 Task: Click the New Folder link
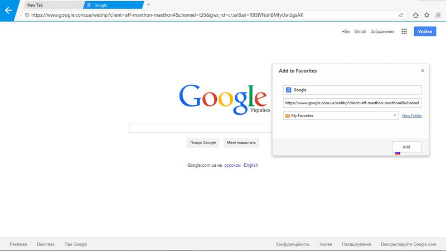click(x=412, y=115)
